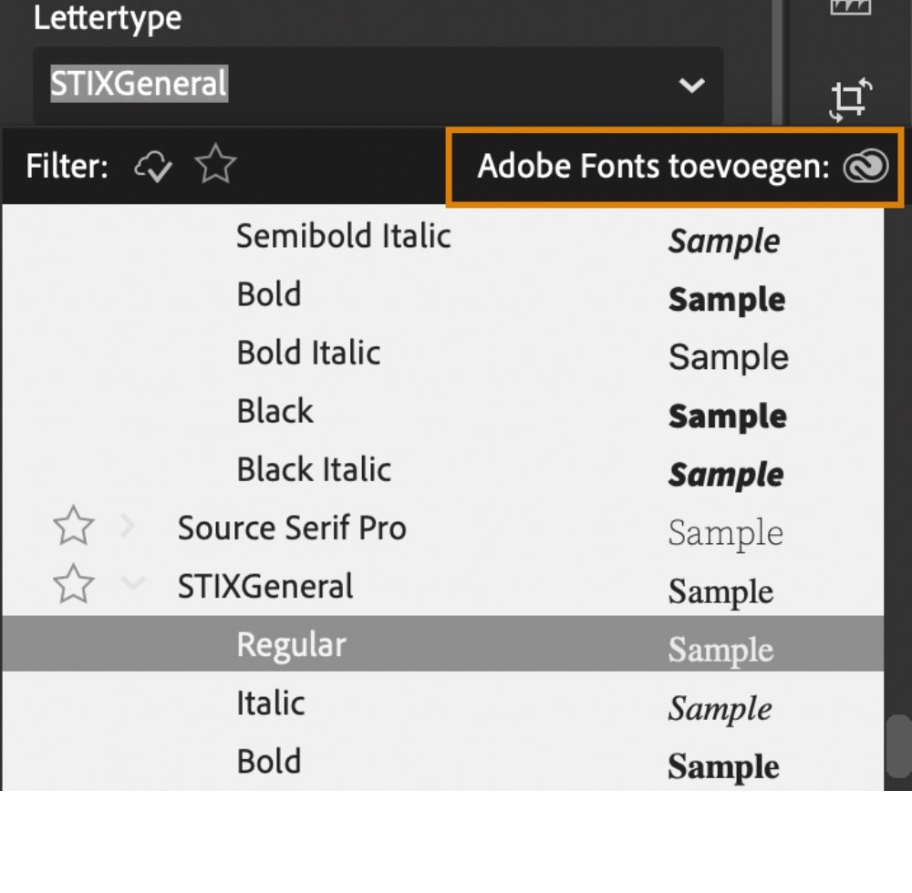Image resolution: width=912 pixels, height=893 pixels.
Task: Select the Crop and Rotate tool
Action: point(847,98)
